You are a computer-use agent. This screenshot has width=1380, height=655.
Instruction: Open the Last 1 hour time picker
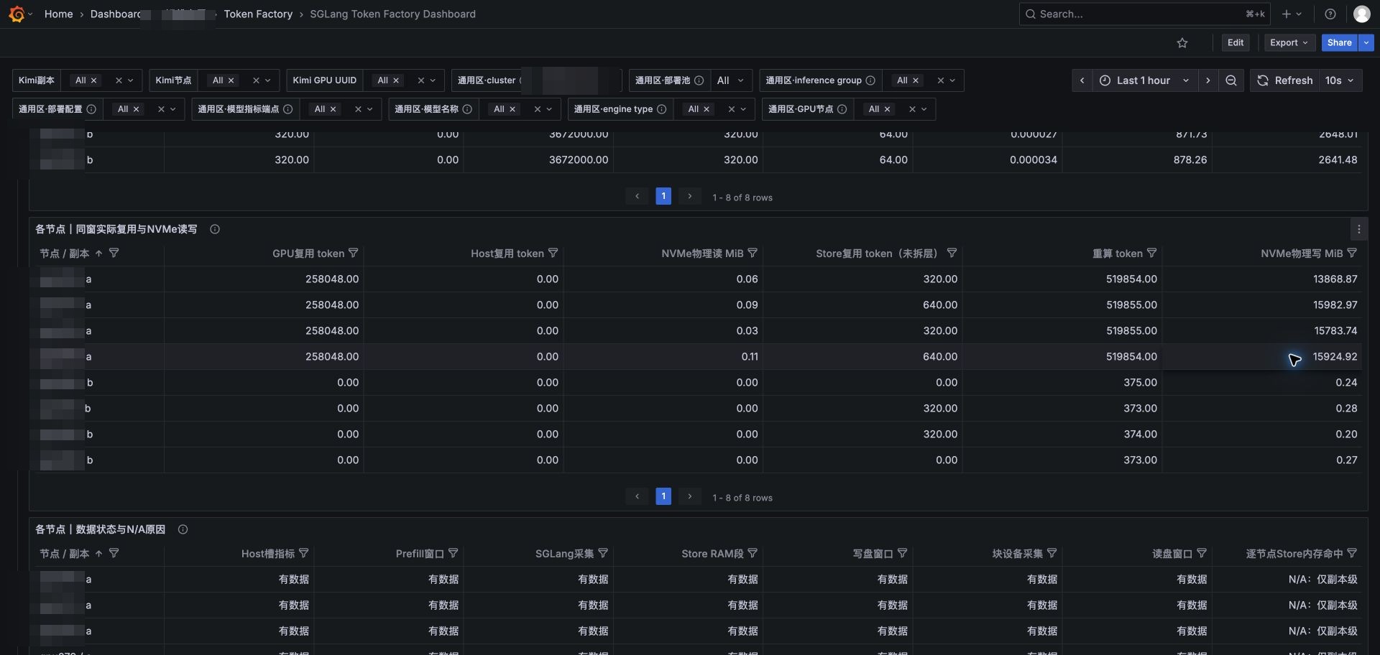tap(1144, 80)
